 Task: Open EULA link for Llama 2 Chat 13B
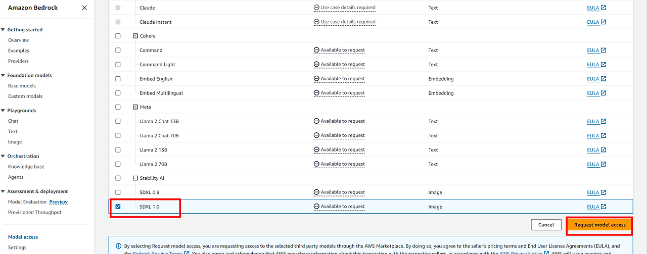[x=596, y=122]
